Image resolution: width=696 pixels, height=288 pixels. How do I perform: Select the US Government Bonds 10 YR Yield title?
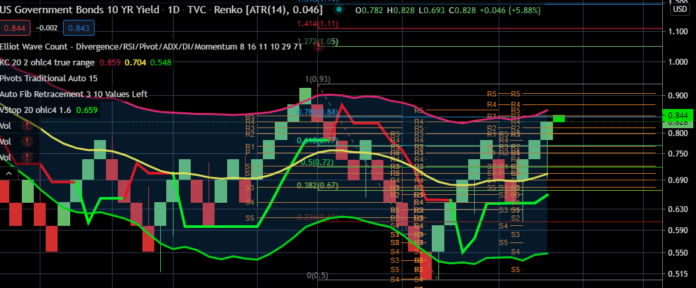point(79,10)
